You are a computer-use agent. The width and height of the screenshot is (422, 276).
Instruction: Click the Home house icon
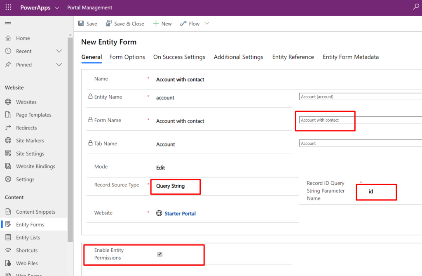point(8,38)
